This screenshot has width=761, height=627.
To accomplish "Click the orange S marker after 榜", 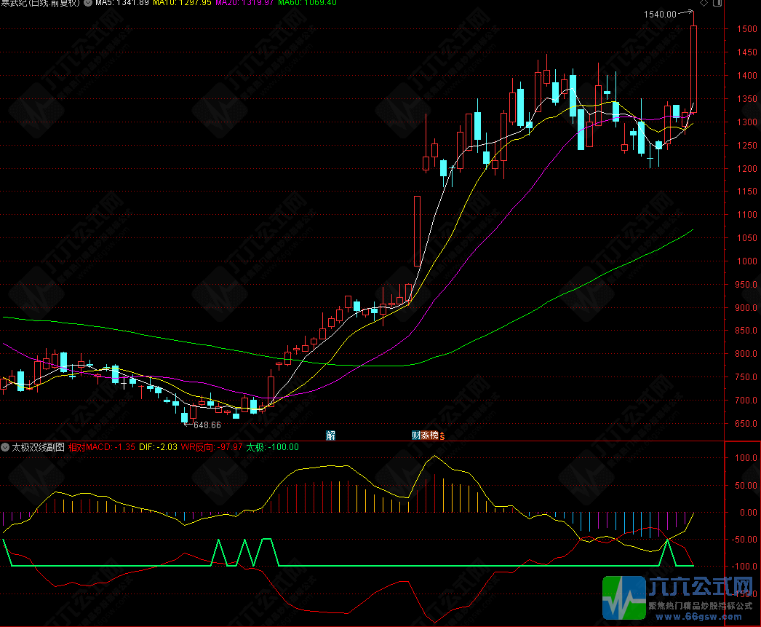I will point(442,436).
